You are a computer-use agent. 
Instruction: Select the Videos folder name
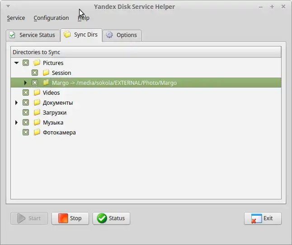(51, 92)
